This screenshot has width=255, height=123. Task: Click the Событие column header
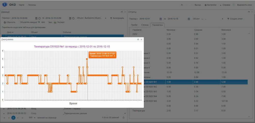(67, 32)
